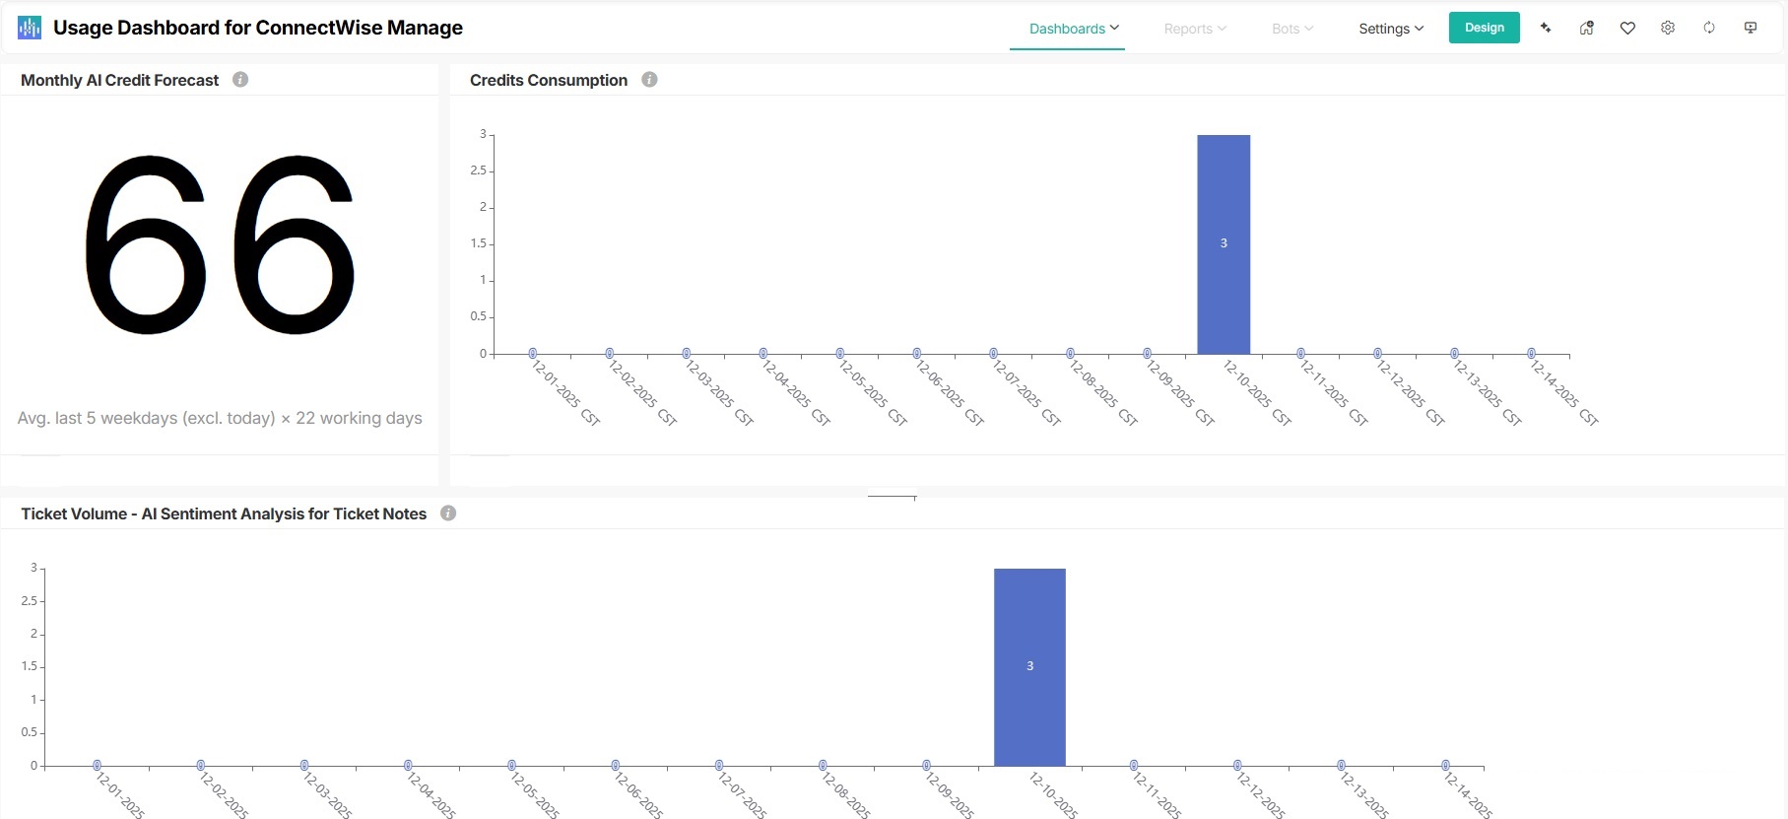The height and width of the screenshot is (819, 1788).
Task: Favorite this dashboard with heart icon
Action: pyautogui.click(x=1627, y=28)
